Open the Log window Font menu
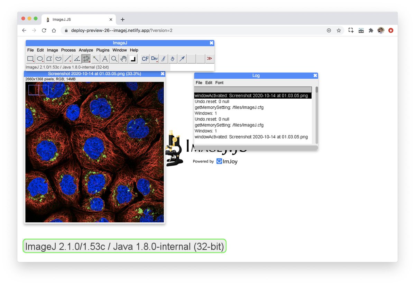Image resolution: width=415 pixels, height=285 pixels. pyautogui.click(x=219, y=83)
